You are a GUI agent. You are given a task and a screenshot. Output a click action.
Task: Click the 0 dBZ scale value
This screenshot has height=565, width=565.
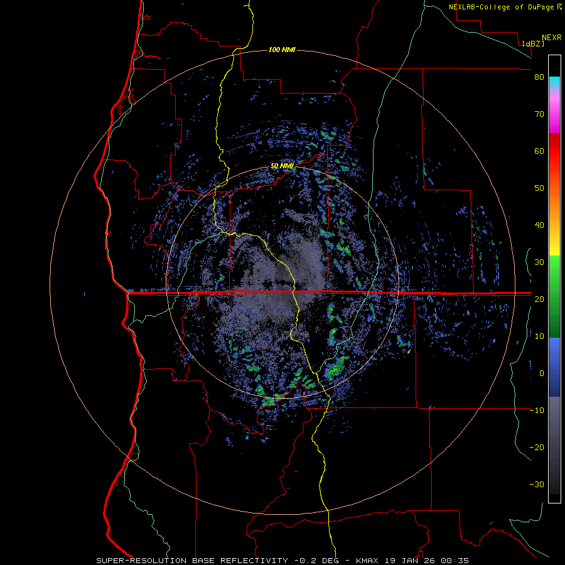point(542,374)
